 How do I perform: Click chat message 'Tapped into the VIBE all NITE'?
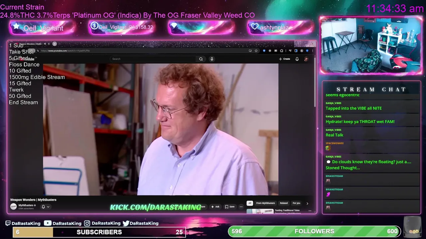(354, 109)
